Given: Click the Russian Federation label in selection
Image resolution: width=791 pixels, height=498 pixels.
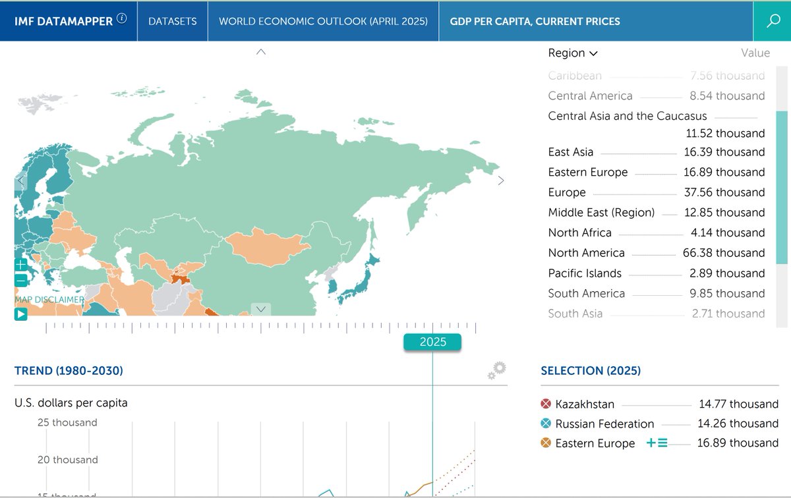Looking at the screenshot, I should pyautogui.click(x=604, y=424).
